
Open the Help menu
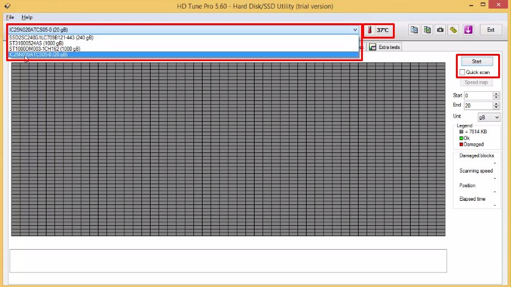click(27, 17)
